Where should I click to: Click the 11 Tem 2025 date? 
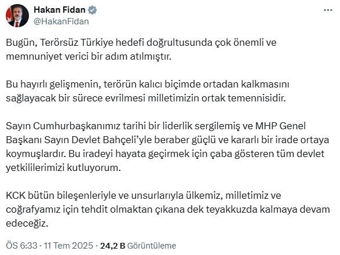[x=68, y=246]
